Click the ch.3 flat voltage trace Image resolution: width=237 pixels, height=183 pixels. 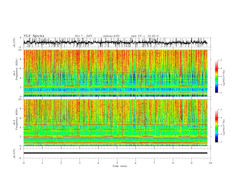click(115, 153)
